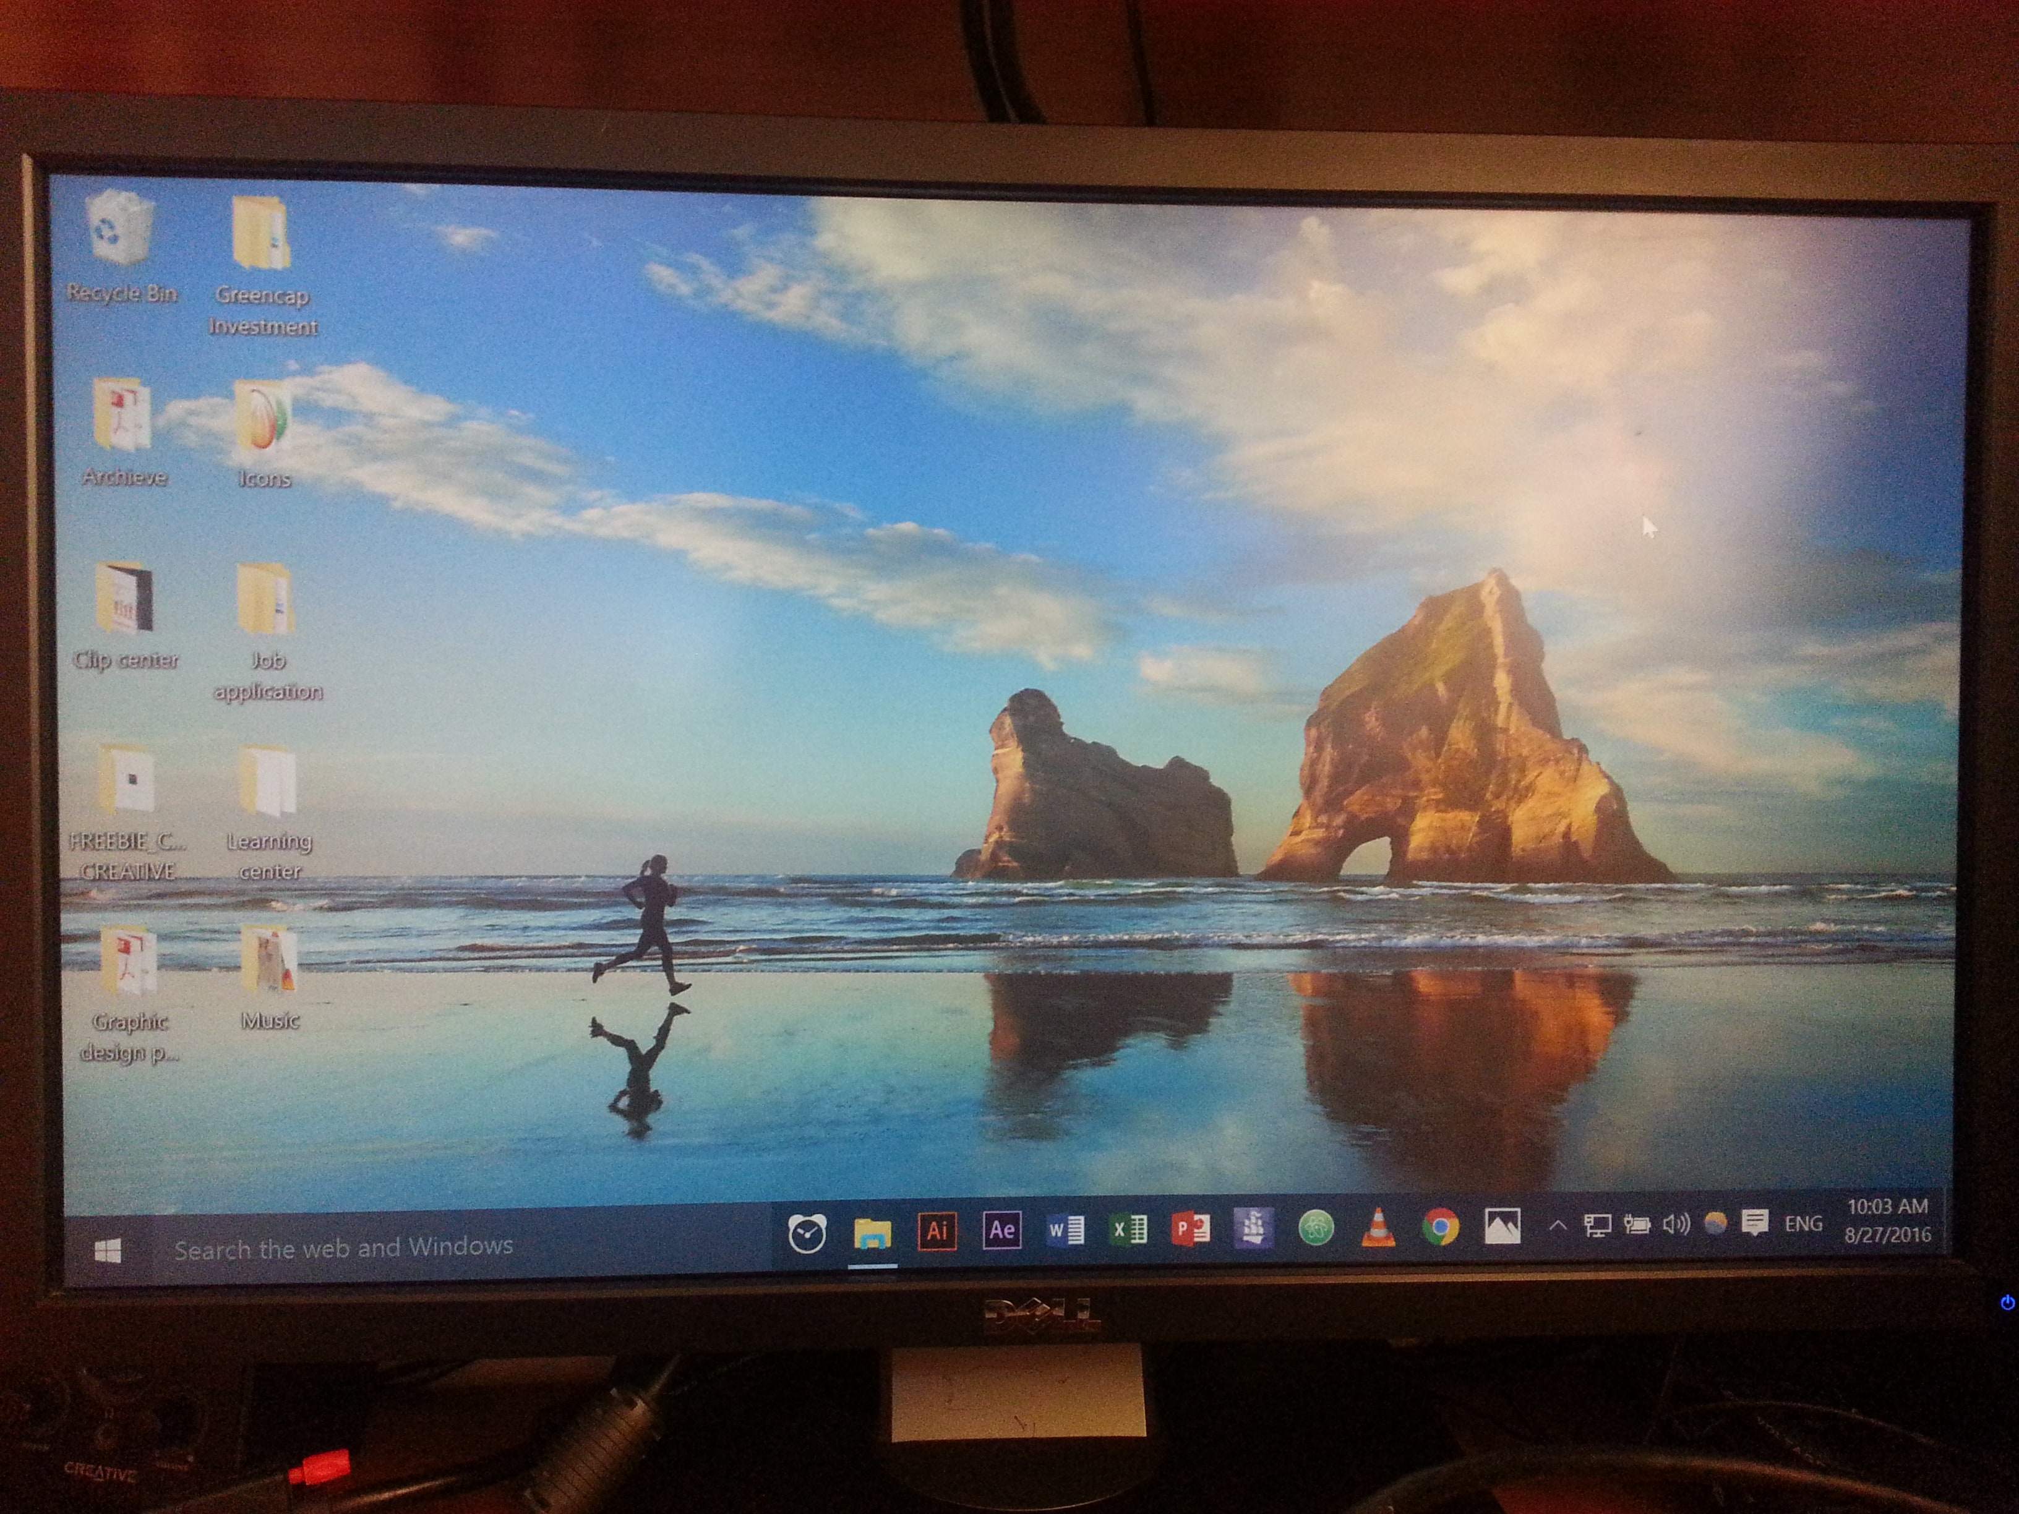Launch Google Chrome from the taskbar
This screenshot has height=1514, width=2019.
(1440, 1228)
